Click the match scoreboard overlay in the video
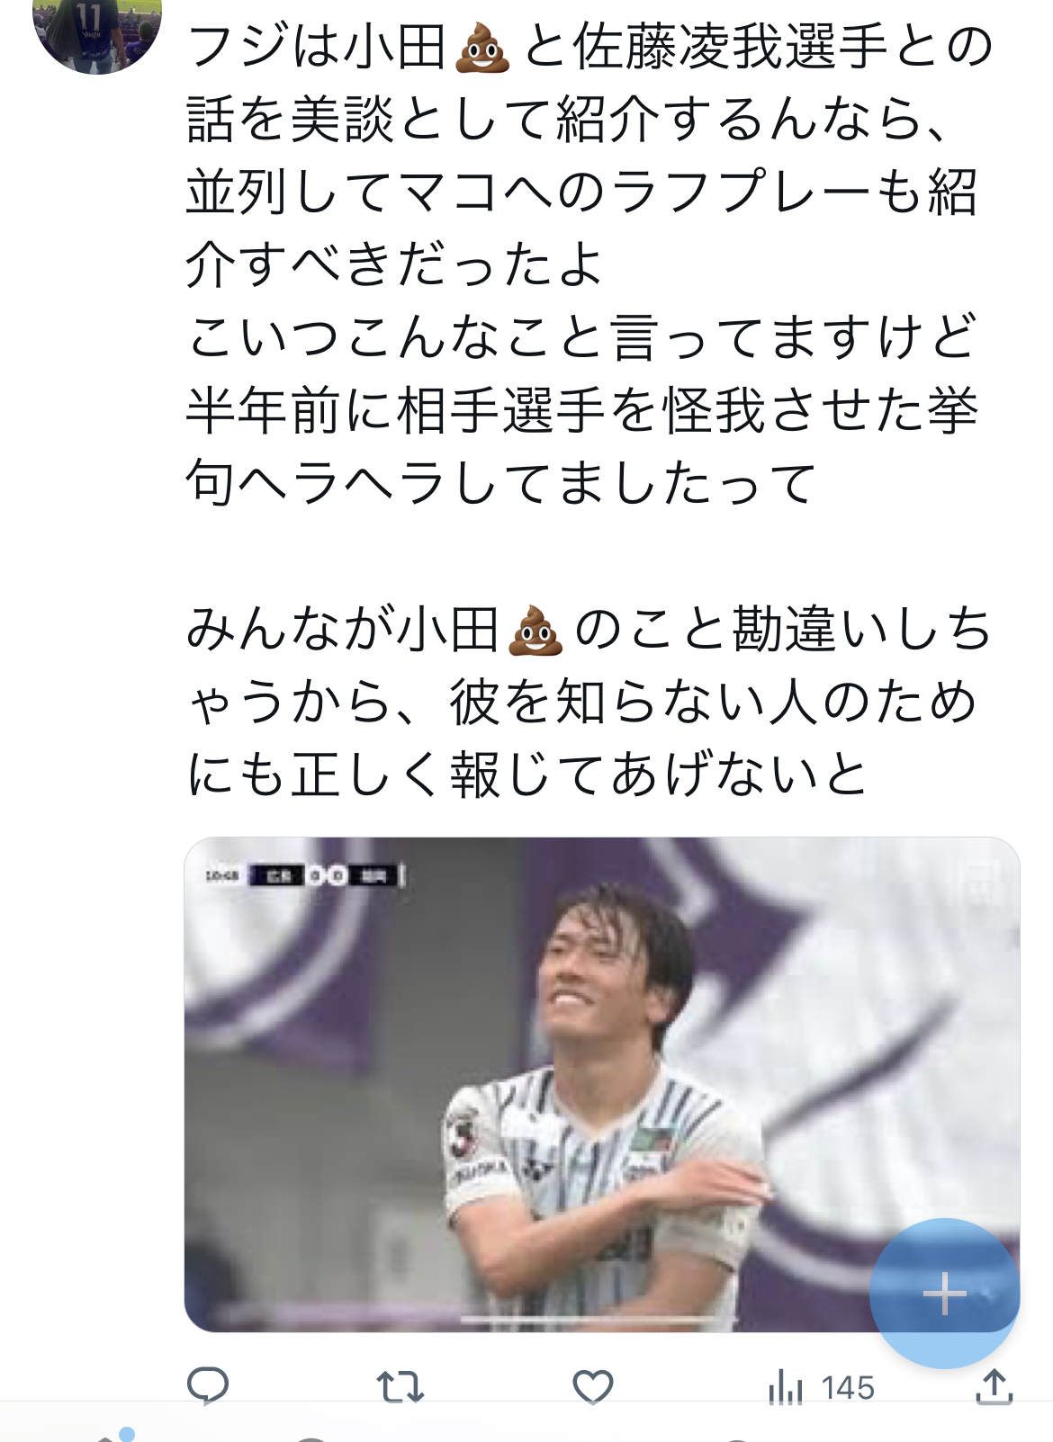1053x1442 pixels. pos(305,875)
